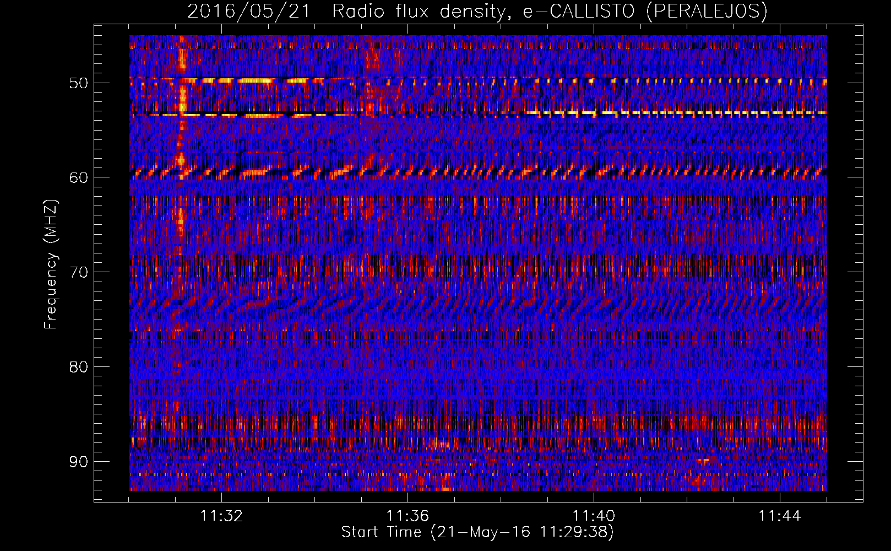Click the 50 frequency tick label
Viewport: 891px width, 551px height.
(78, 83)
